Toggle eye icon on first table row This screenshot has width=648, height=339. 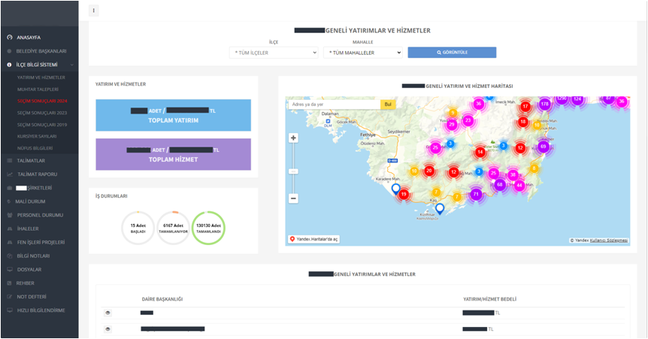[x=108, y=312]
